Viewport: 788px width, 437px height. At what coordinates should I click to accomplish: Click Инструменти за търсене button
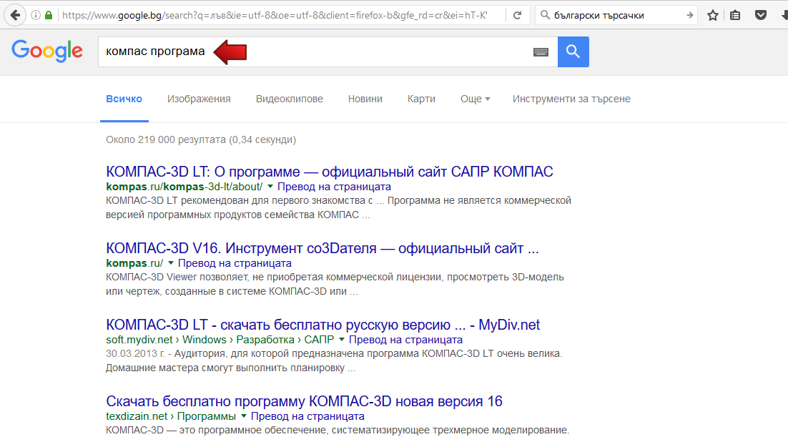point(571,99)
